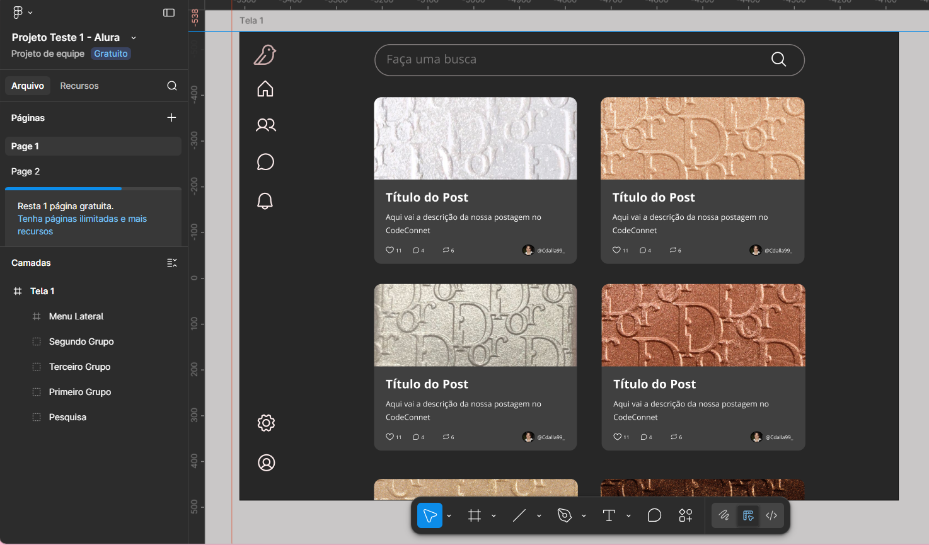Click the post title under the white image
The image size is (929, 545).
point(427,197)
